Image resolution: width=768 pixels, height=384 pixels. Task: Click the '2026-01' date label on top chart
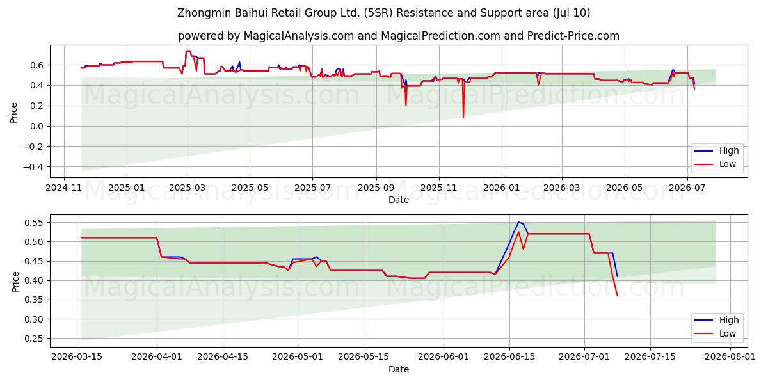501,188
